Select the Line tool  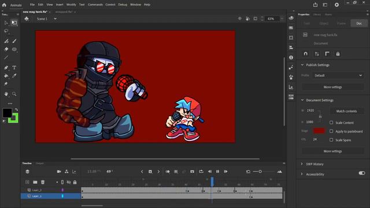tap(6, 58)
